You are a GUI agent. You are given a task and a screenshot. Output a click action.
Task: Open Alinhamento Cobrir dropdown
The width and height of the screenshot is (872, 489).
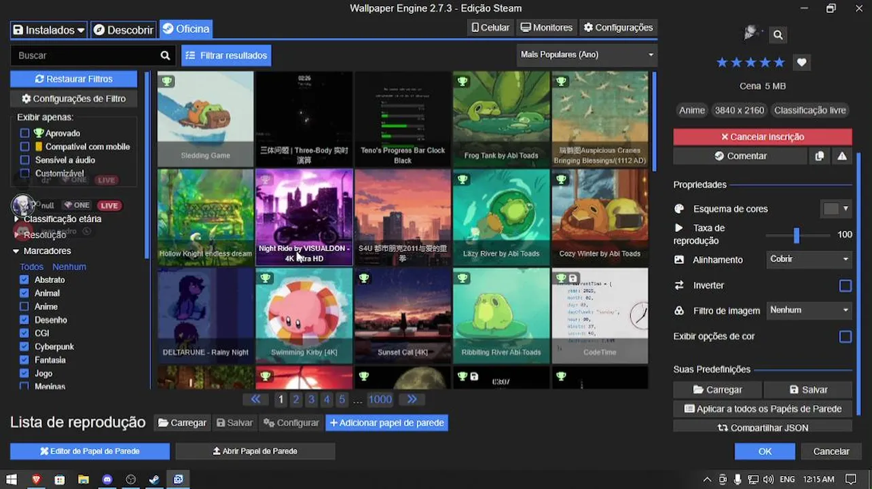pyautogui.click(x=809, y=259)
